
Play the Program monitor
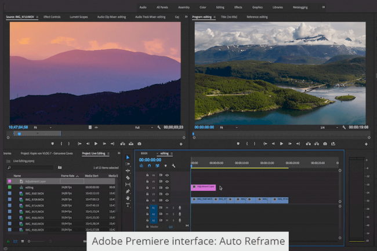pyautogui.click(x=281, y=144)
